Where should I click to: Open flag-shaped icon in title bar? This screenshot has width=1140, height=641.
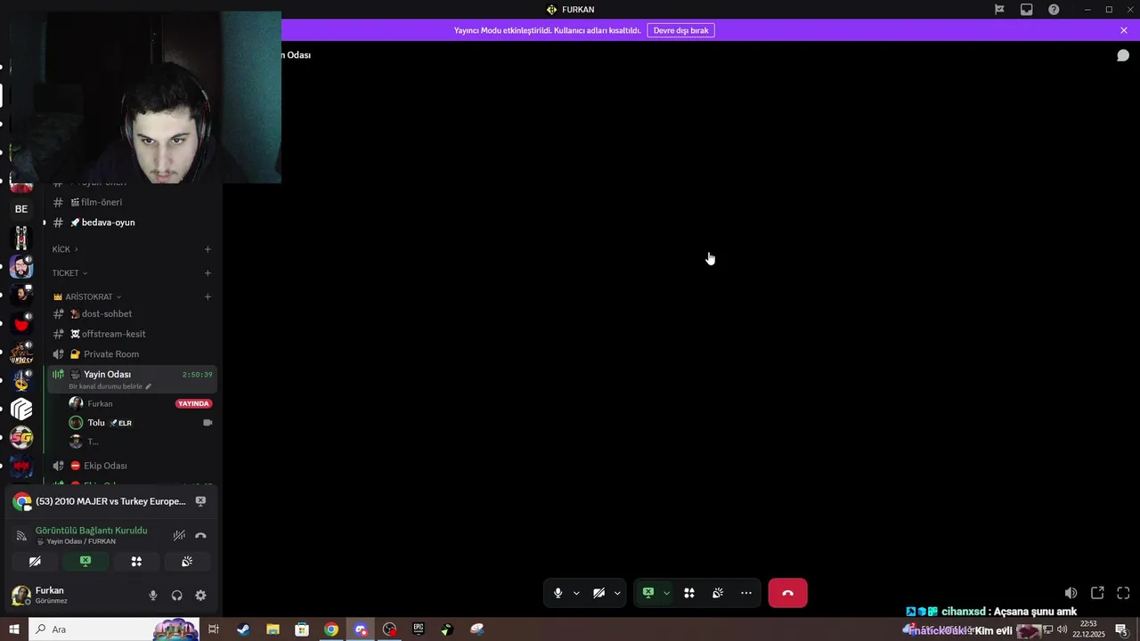click(999, 10)
